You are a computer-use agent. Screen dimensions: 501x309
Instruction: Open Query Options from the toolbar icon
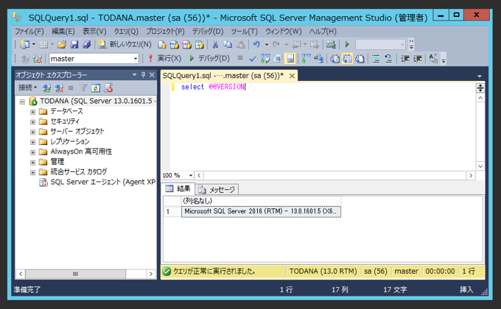(278, 59)
